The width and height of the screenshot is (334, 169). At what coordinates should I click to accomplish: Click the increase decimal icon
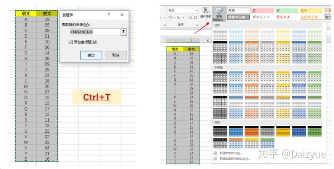pos(190,18)
